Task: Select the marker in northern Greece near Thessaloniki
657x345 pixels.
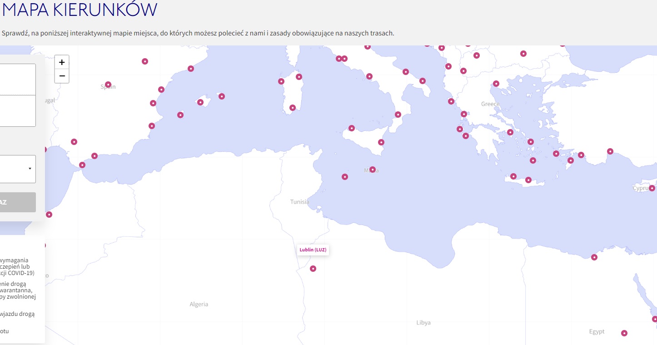Action: pyautogui.click(x=496, y=84)
